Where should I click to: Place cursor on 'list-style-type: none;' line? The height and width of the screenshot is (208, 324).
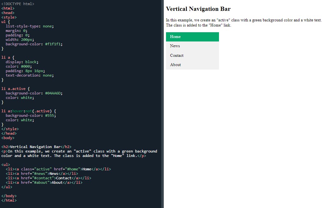click(30, 26)
